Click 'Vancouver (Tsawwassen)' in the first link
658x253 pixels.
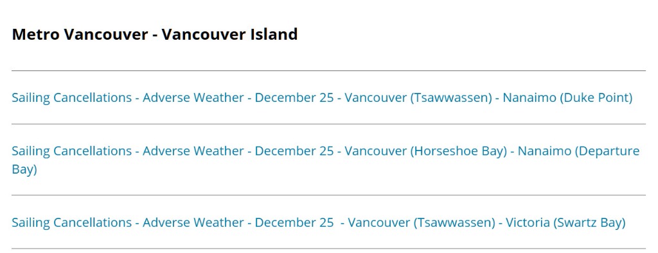point(418,98)
